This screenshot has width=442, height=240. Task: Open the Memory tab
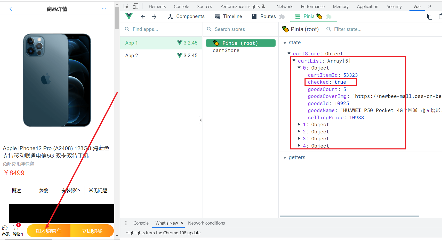click(341, 6)
